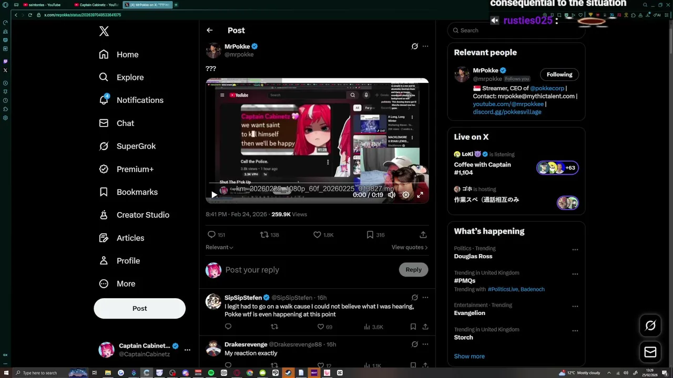Open Premium+ in sidebar
Image resolution: width=673 pixels, height=378 pixels.
[126, 169]
